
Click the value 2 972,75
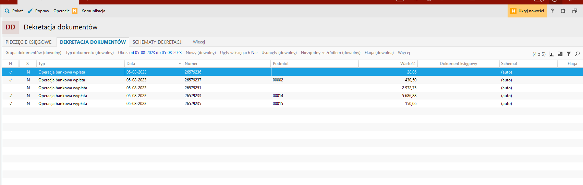409,88
